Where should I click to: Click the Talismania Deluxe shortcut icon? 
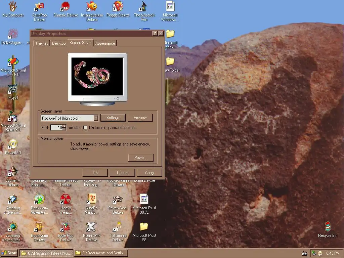(118, 227)
